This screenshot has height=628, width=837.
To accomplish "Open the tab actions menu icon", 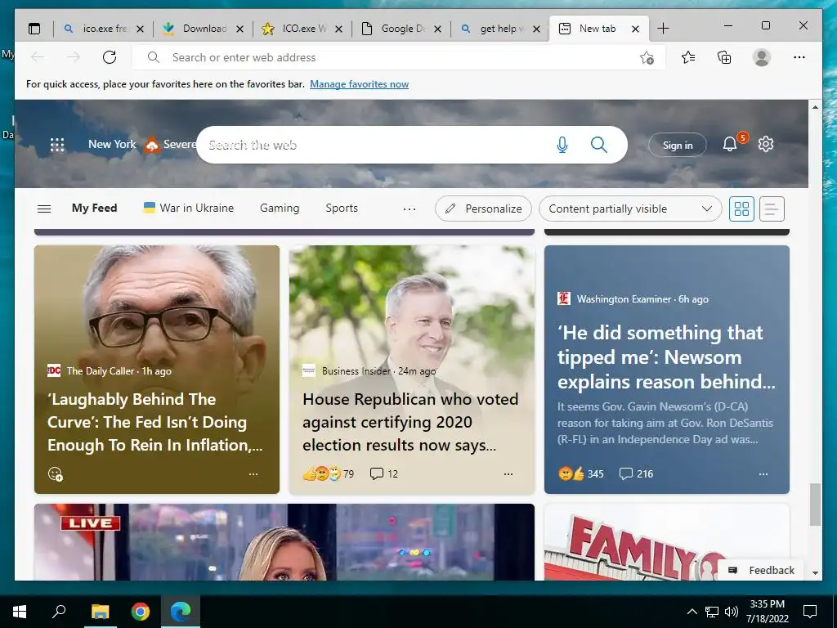I will point(34,29).
